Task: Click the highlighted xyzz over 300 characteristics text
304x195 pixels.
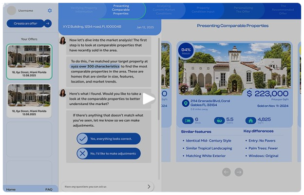Action: [95, 66]
